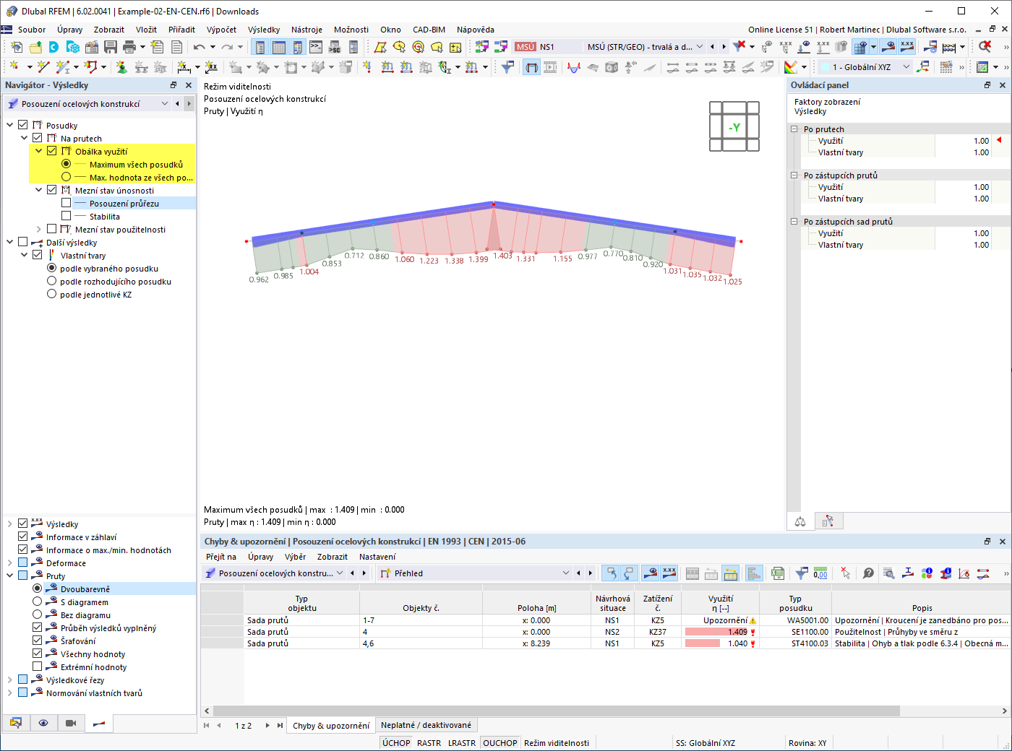Click the pin icon in the Navigator header
1012x751 pixels.
coord(173,85)
